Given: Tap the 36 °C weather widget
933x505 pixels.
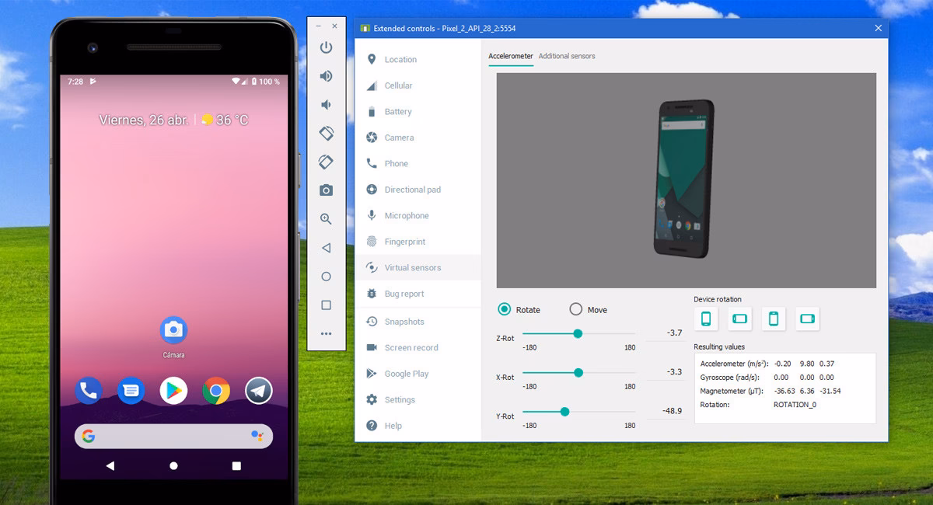Looking at the screenshot, I should pyautogui.click(x=225, y=120).
